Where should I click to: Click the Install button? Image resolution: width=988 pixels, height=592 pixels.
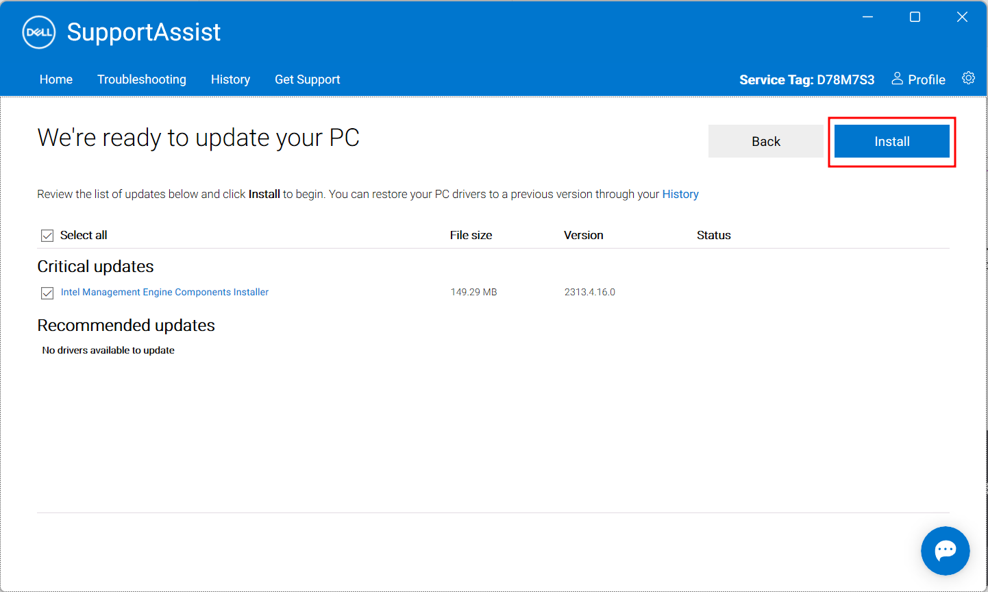tap(892, 141)
